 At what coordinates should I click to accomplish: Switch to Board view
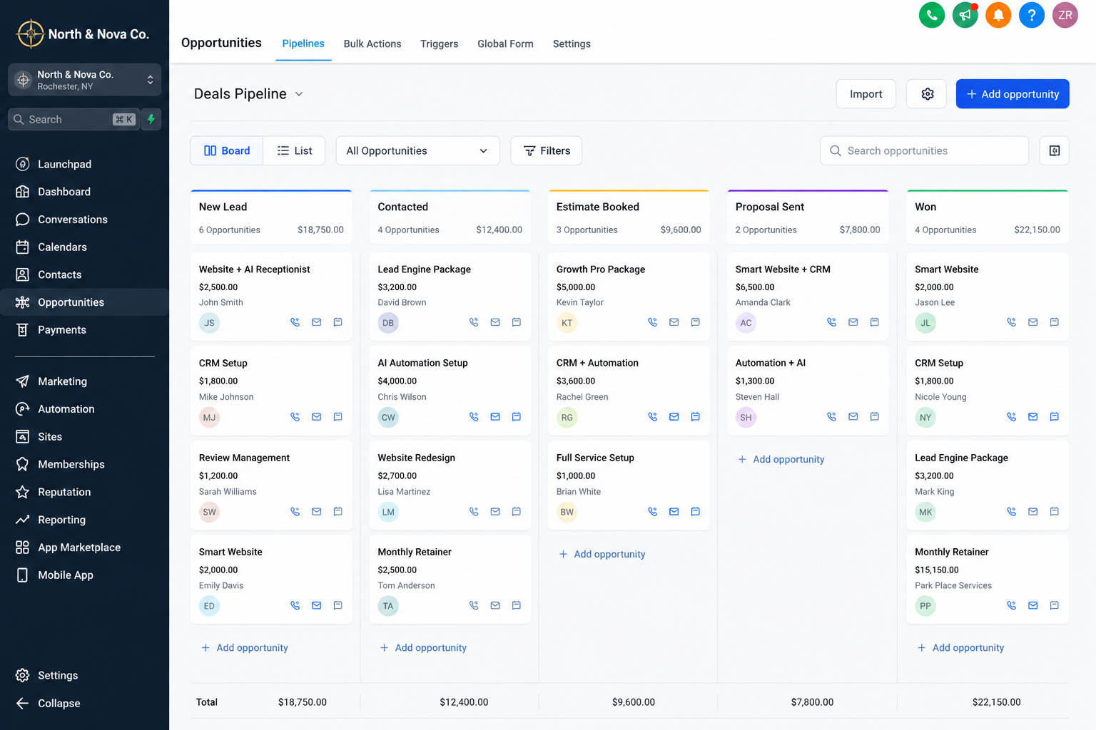pos(227,150)
